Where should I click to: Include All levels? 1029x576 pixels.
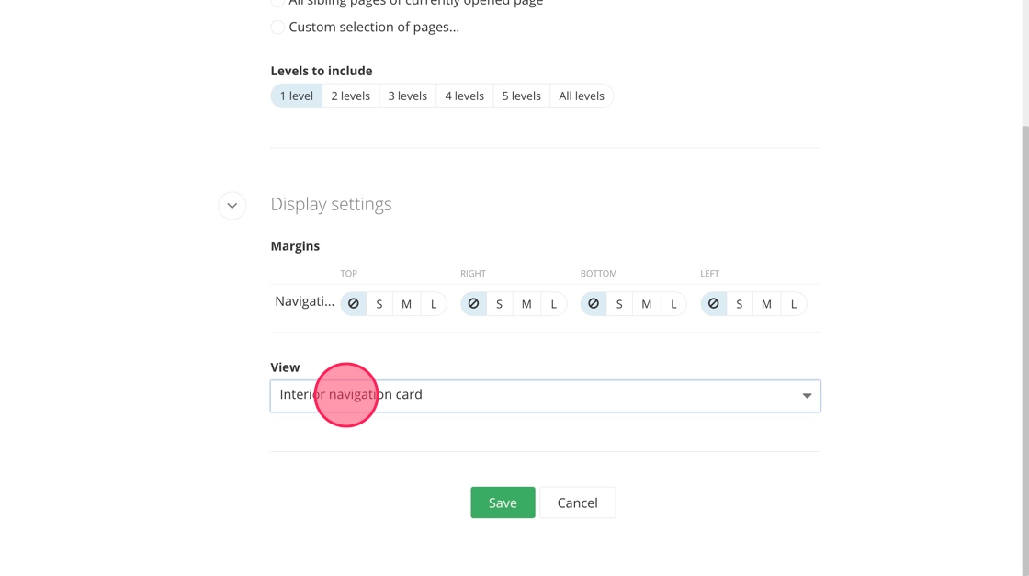pos(582,96)
